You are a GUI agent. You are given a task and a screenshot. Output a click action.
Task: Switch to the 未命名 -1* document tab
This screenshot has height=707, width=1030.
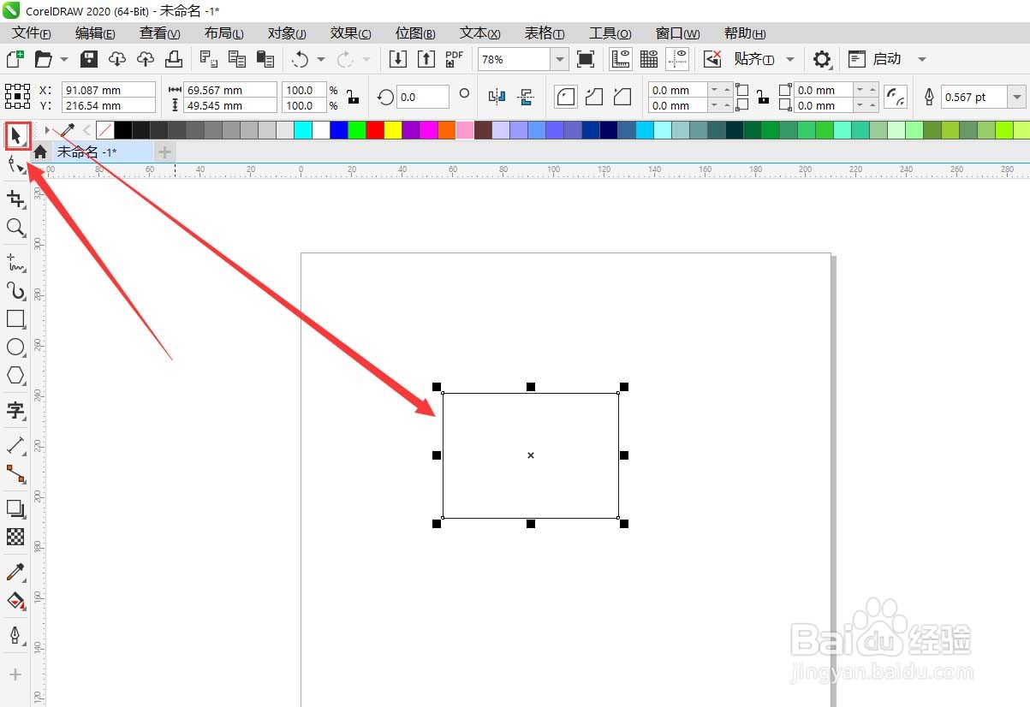coord(103,152)
